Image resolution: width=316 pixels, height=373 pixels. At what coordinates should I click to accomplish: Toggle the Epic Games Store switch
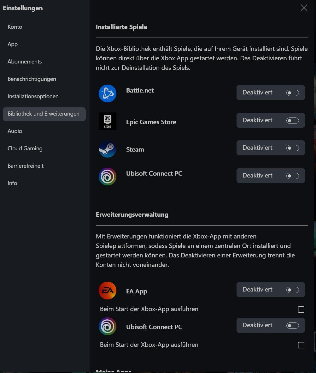(292, 121)
